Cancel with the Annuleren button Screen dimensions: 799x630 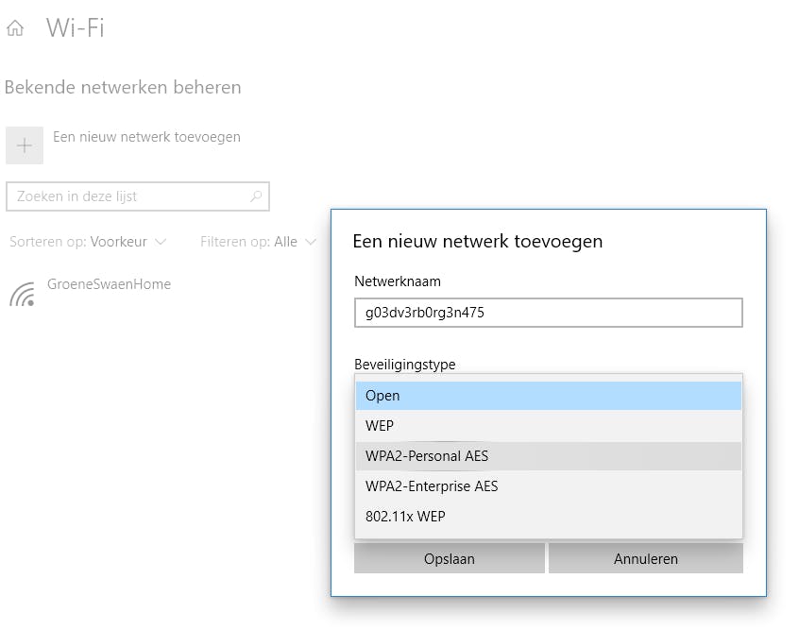[645, 558]
